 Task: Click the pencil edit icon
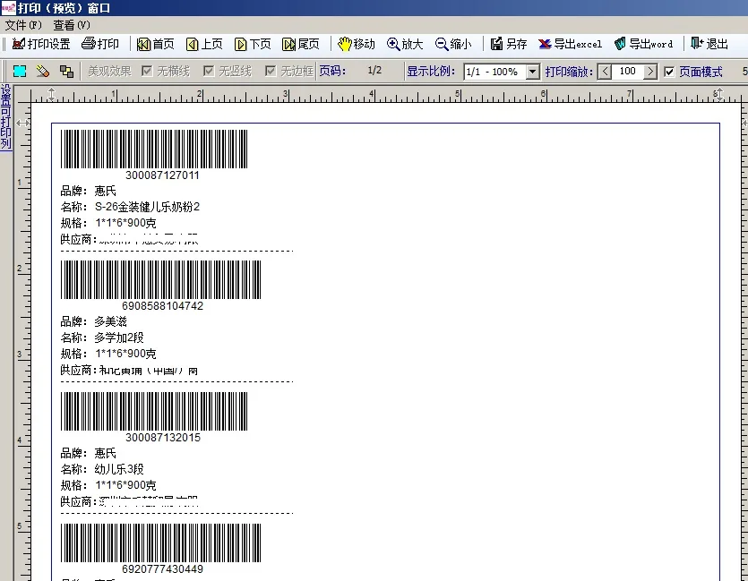[43, 72]
